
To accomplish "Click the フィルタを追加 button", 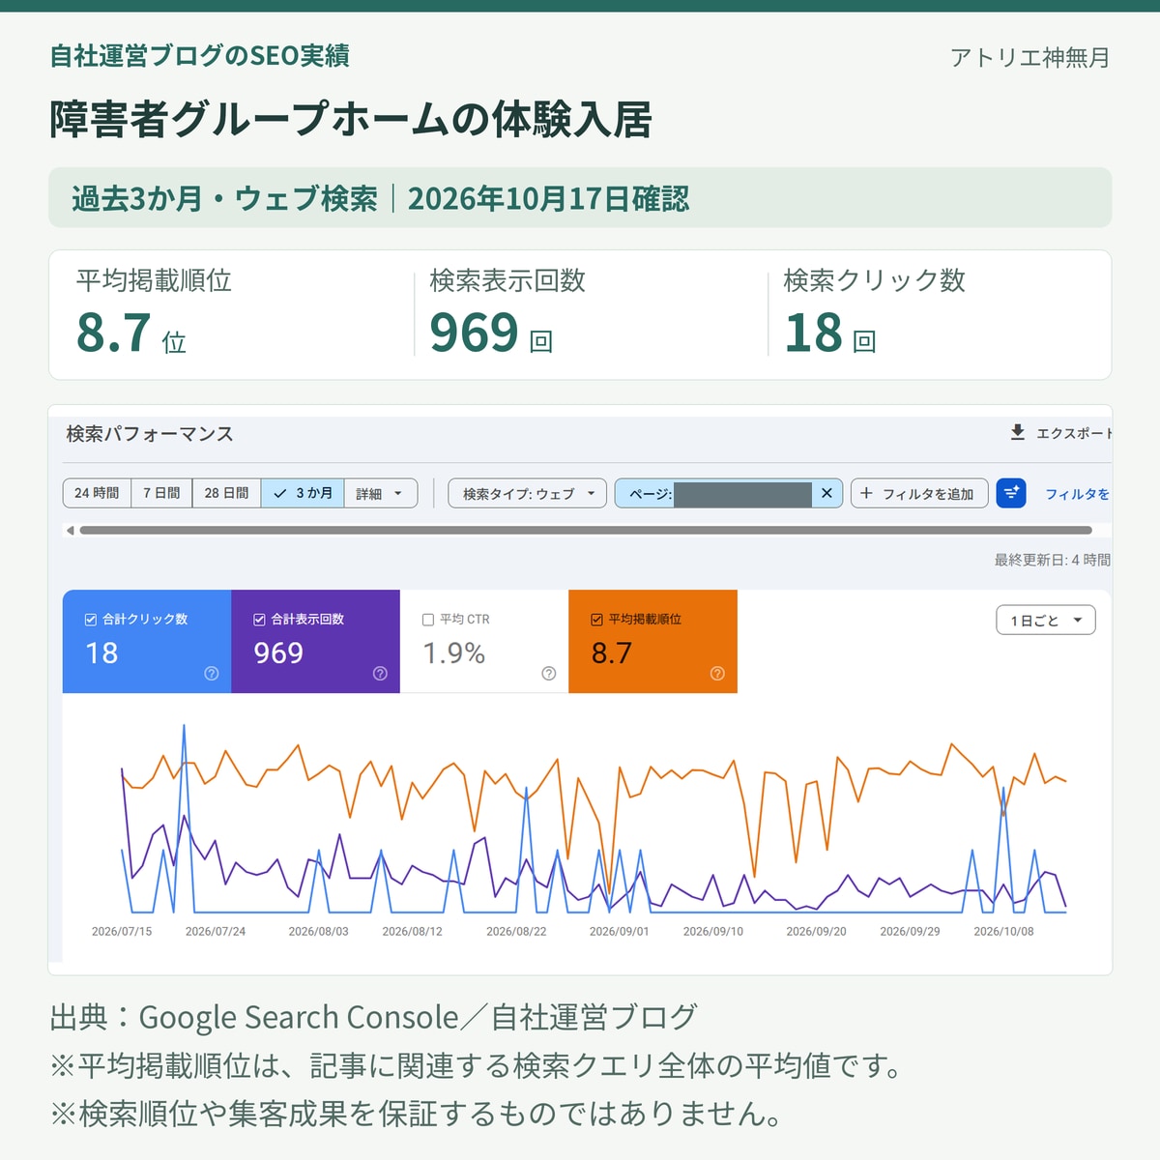I will 919,493.
